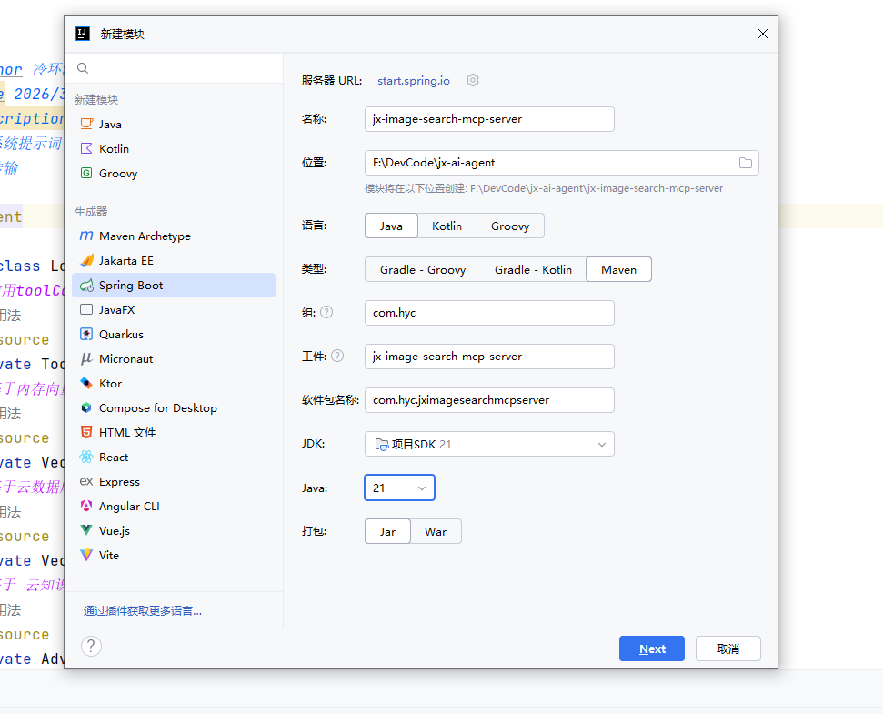This screenshot has width=883, height=714.
Task: Choose Gradle - Groovy build type
Action: click(x=423, y=270)
